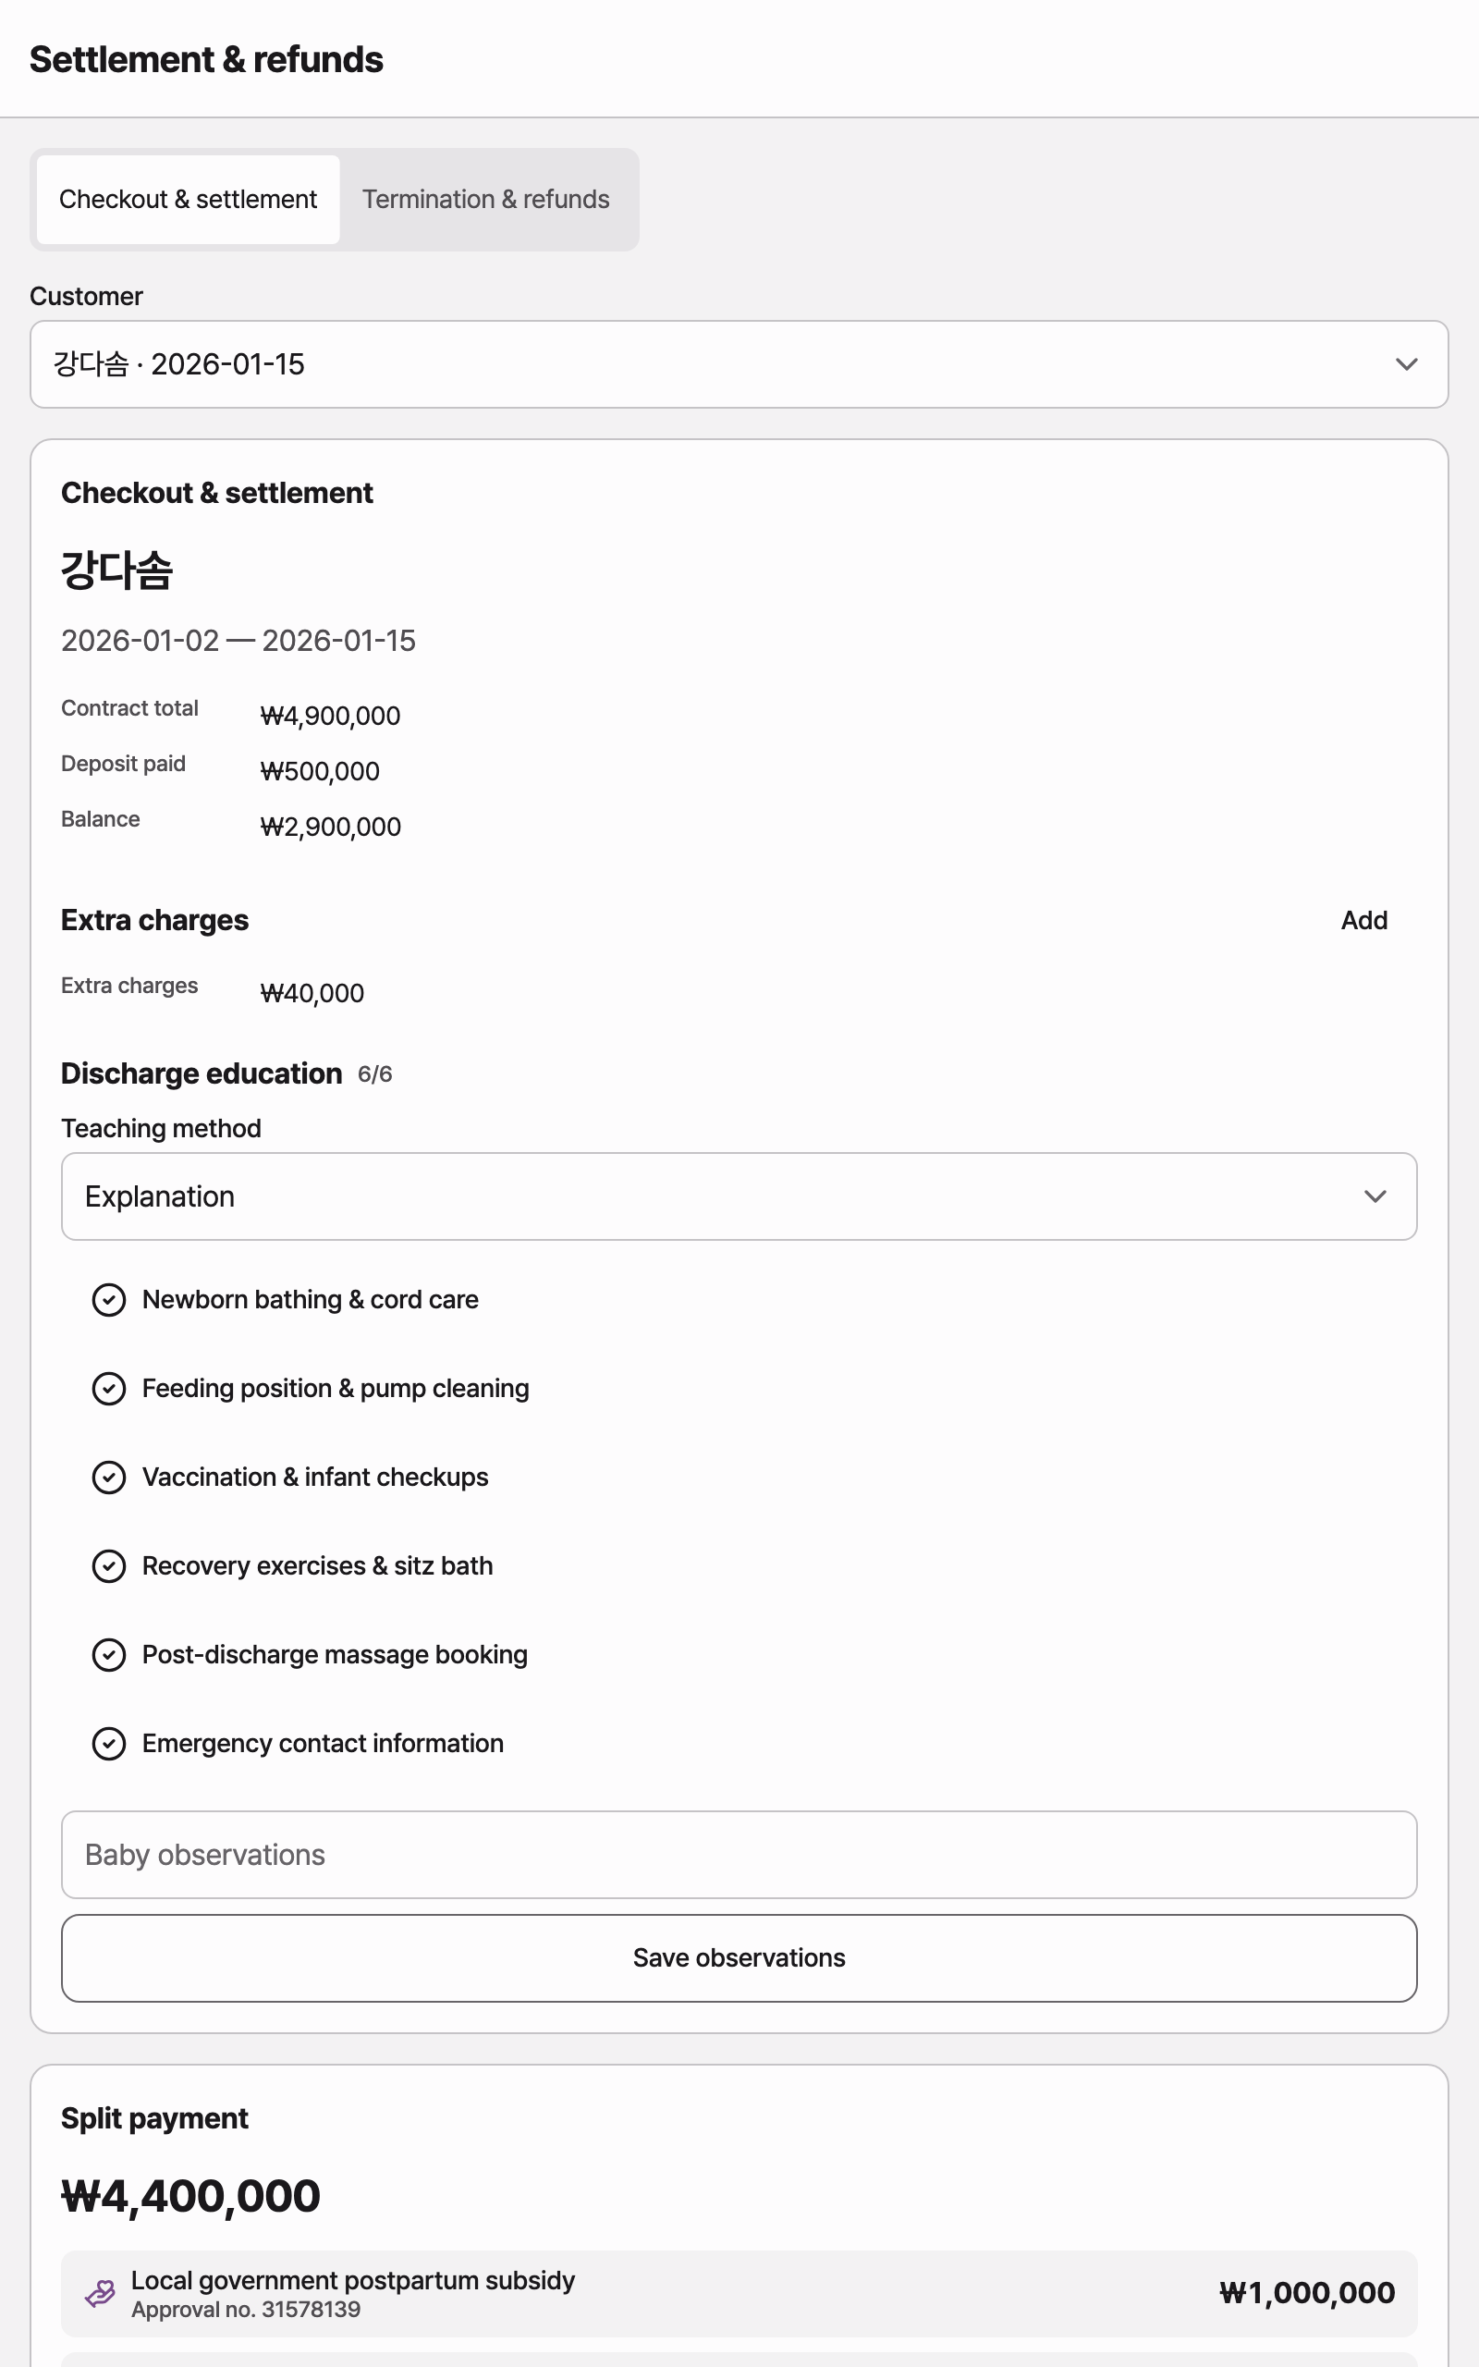The width and height of the screenshot is (1479, 2367).
Task: Toggle Vaccination & infant checkups check
Action: click(108, 1477)
